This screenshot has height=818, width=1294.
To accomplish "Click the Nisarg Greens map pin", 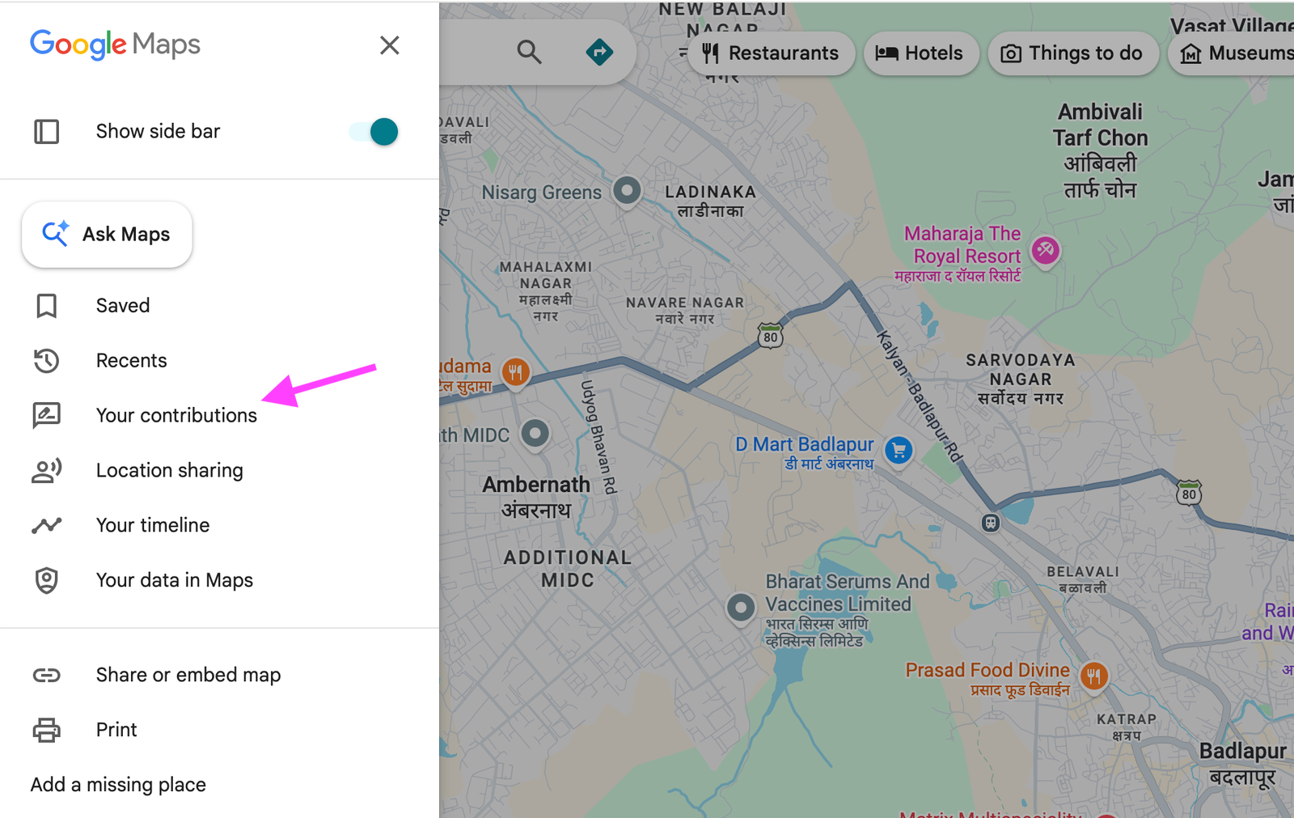I will coord(627,192).
